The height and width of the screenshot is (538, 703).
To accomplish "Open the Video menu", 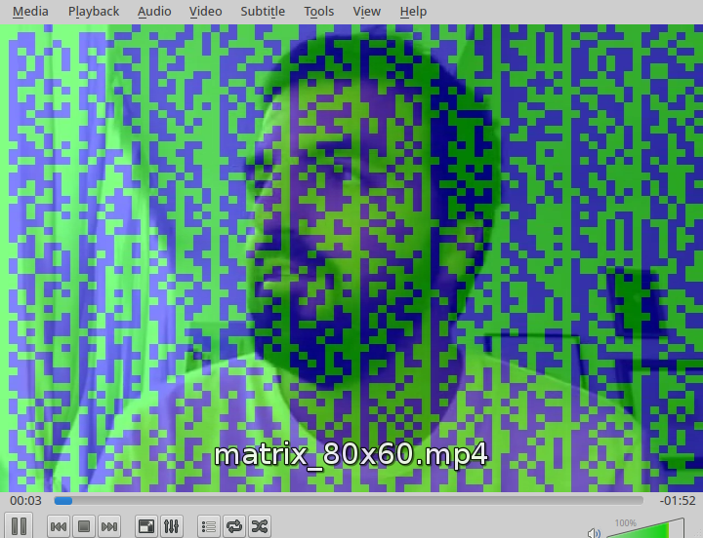I will coord(205,11).
